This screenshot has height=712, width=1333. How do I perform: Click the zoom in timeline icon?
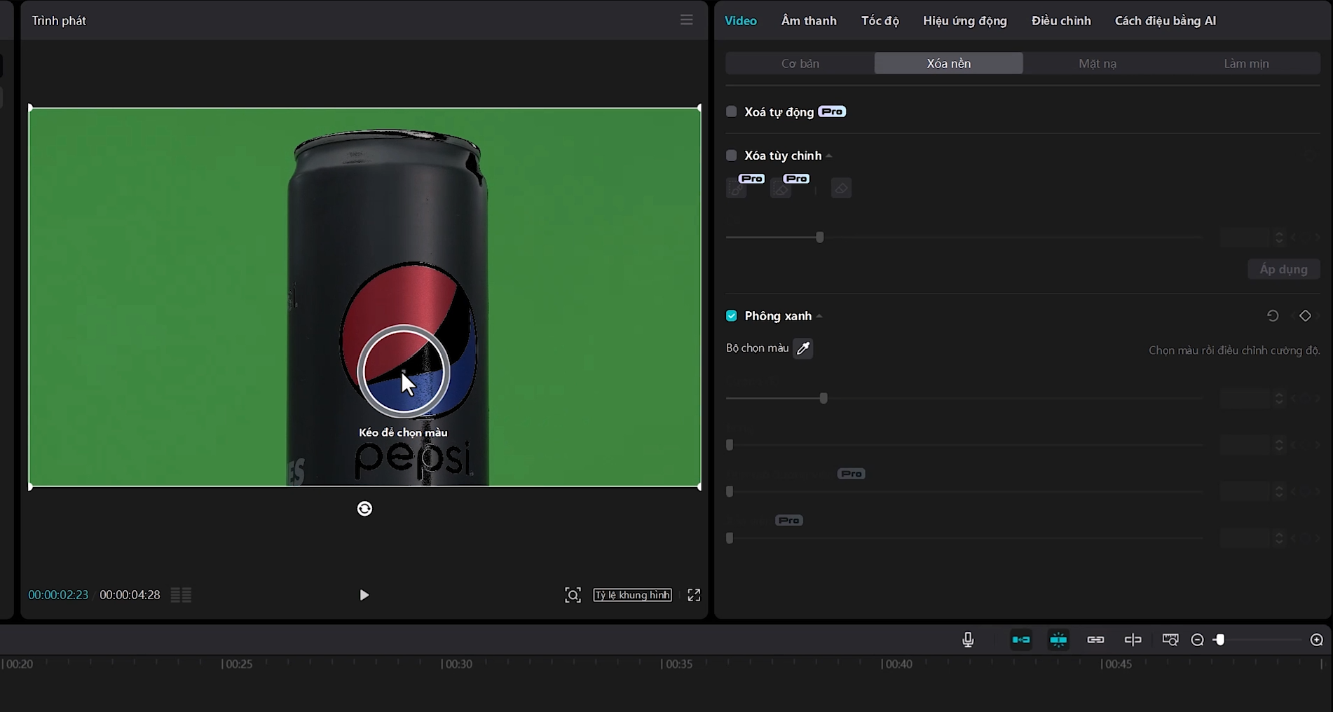1317,640
